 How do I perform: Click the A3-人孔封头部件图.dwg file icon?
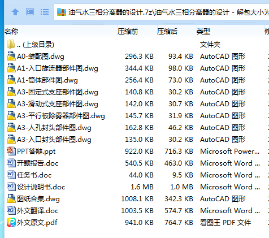[x=11, y=127]
